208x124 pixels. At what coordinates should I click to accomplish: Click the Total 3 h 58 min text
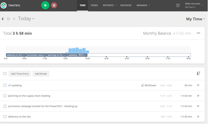[17, 33]
